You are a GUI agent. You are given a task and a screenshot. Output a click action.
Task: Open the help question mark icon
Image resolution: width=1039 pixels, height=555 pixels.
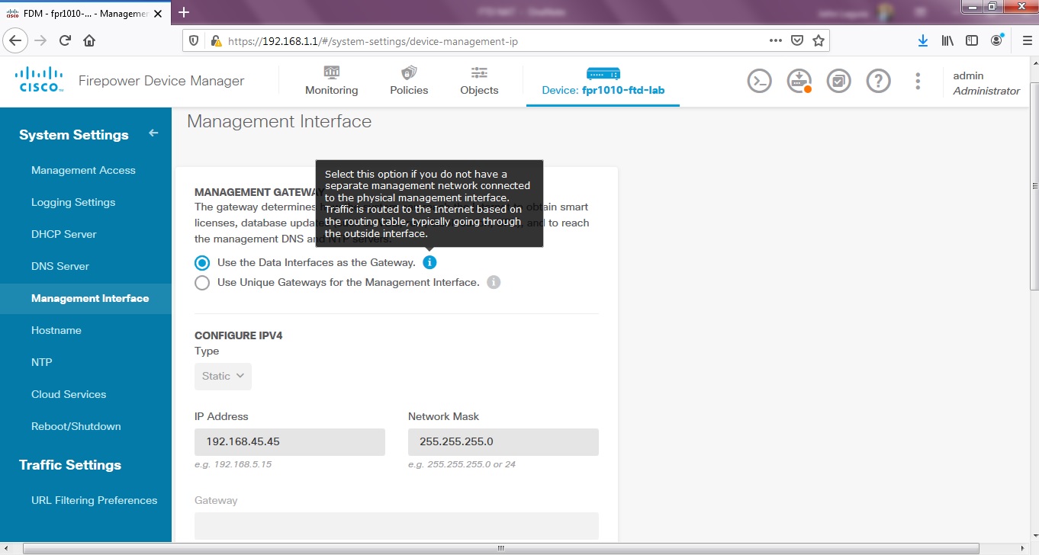pos(878,81)
